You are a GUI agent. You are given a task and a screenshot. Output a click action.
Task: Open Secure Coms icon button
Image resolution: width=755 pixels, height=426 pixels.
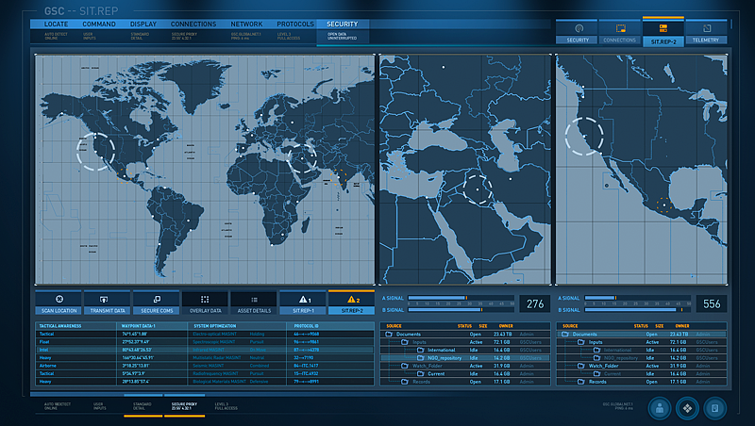click(157, 298)
